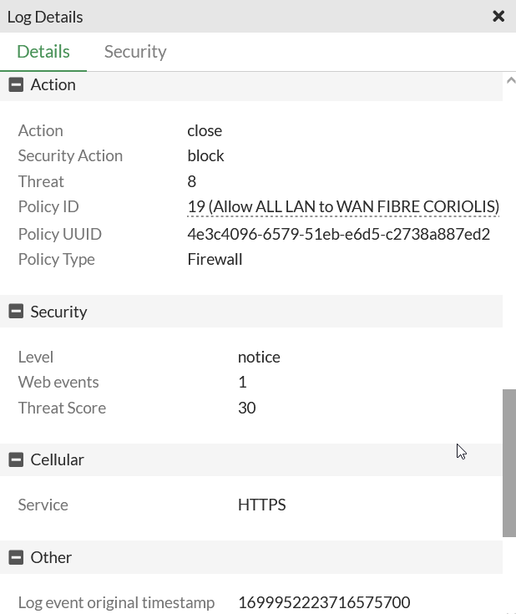This screenshot has width=516, height=614.
Task: Click the Policy Type Firewall value
Action: 215,259
